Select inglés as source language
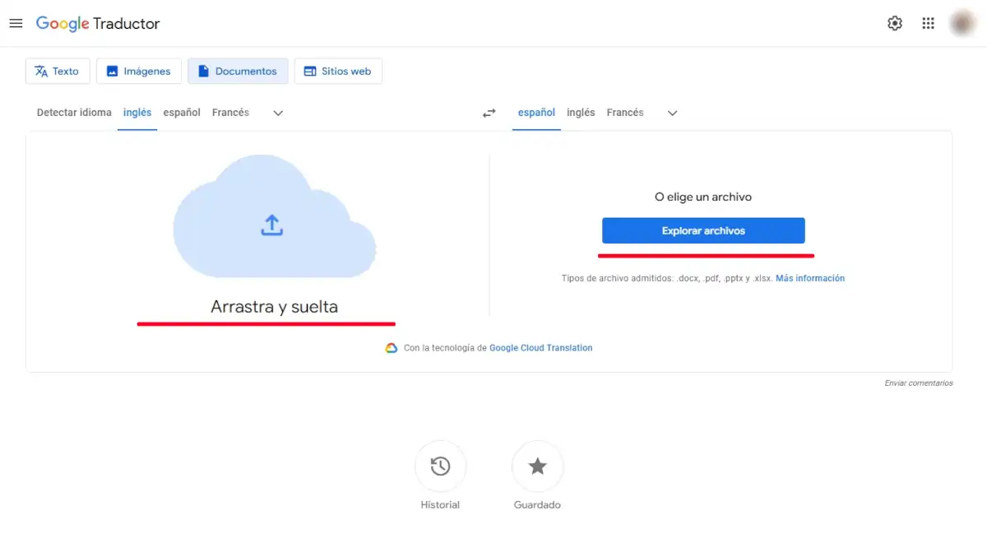Screen dimensions: 987x538 coord(137,112)
